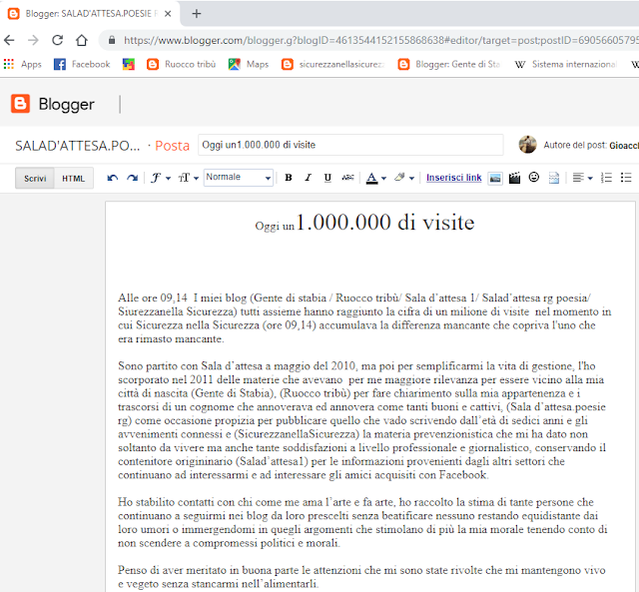Insert jump break icon
Viewport: 639px width, 592px height.
(554, 178)
